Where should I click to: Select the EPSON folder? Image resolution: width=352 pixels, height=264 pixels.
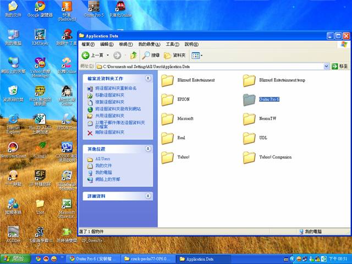[x=175, y=100]
